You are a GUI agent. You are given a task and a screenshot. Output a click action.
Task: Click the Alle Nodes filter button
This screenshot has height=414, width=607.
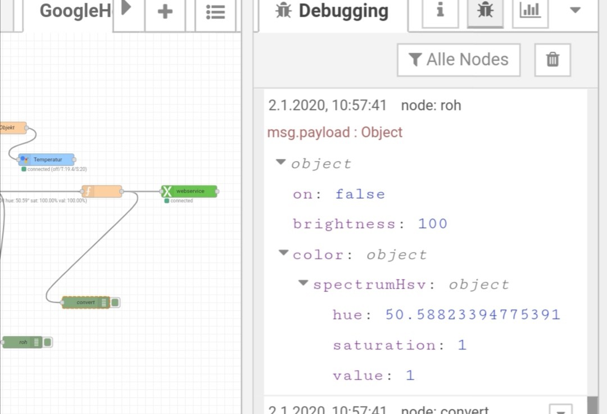[459, 60]
